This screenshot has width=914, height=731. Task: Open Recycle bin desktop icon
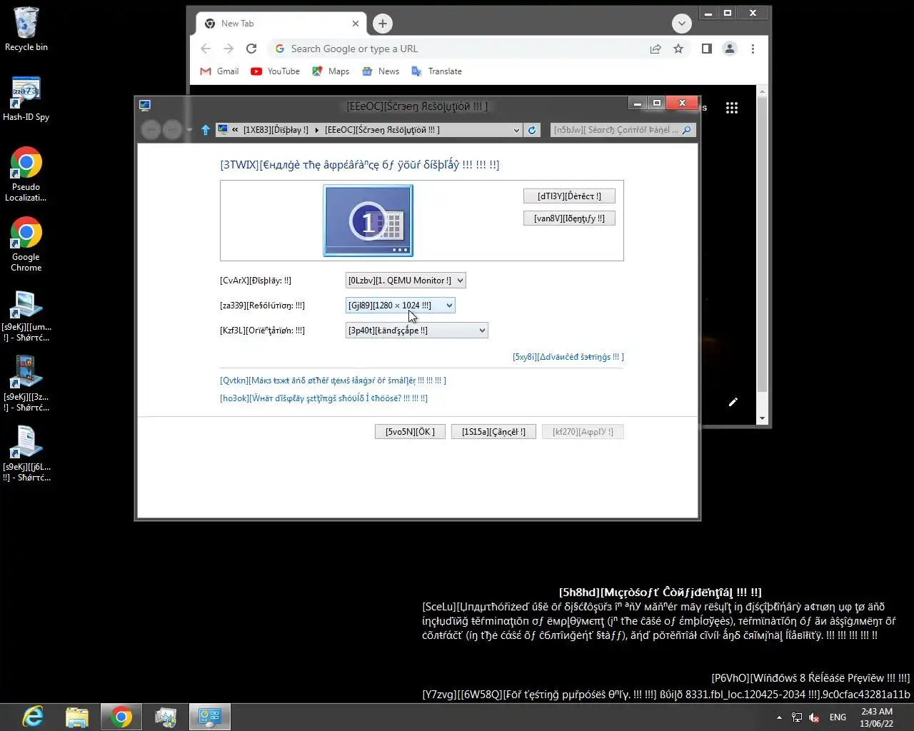pos(26,30)
